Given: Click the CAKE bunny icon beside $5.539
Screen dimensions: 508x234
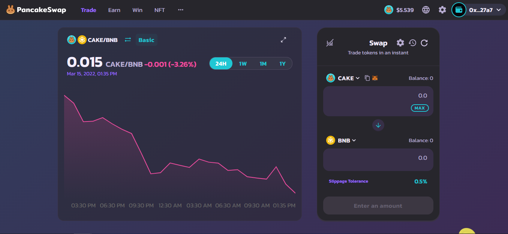Looking at the screenshot, I should (389, 10).
